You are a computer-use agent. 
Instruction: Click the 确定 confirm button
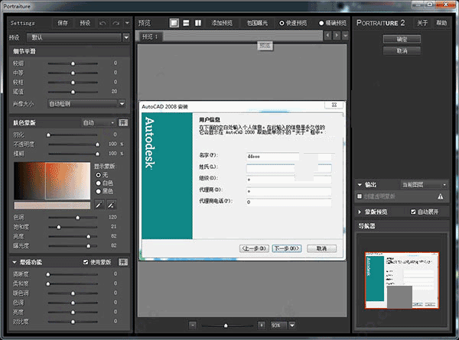402,39
